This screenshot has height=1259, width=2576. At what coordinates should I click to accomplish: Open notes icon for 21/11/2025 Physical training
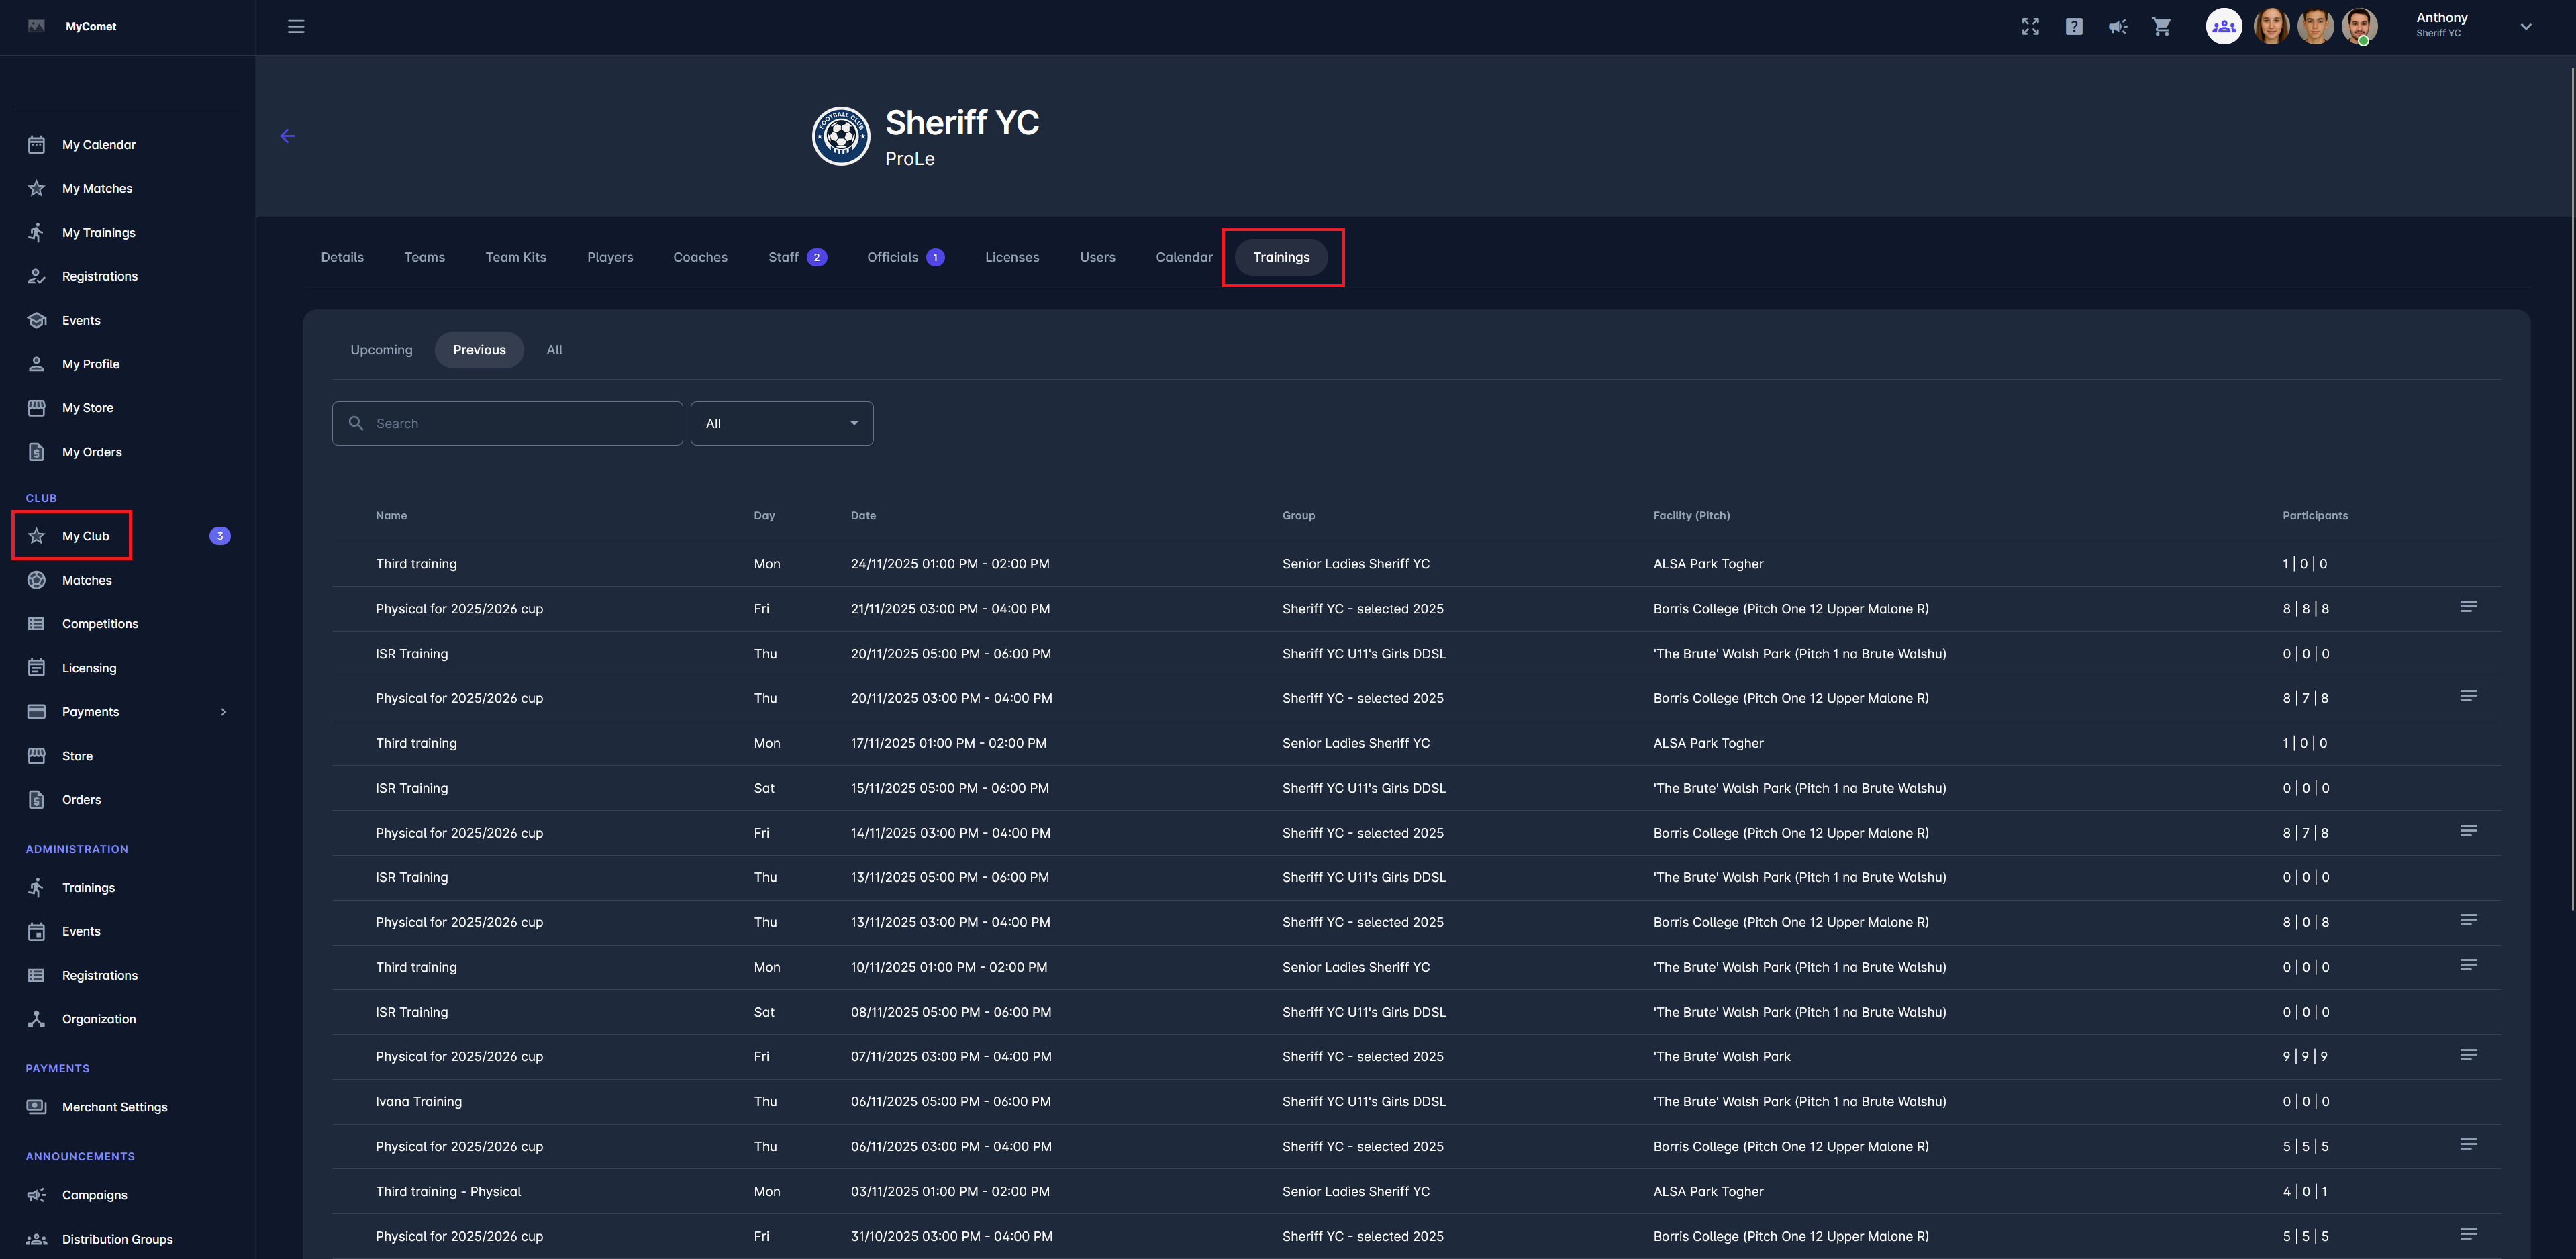[x=2468, y=607]
